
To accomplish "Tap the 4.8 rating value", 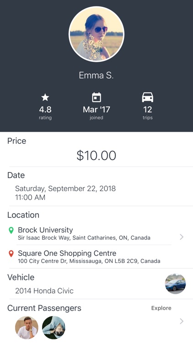I will coord(45,109).
